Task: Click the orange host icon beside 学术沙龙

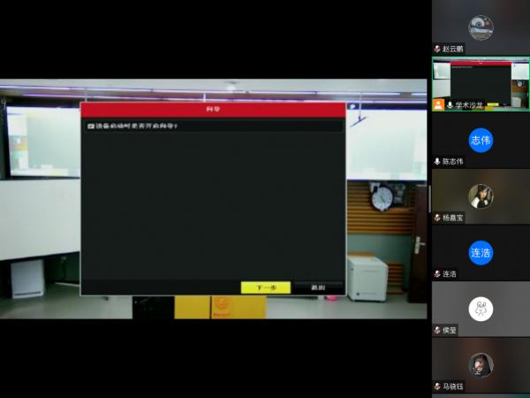Action: (x=437, y=104)
